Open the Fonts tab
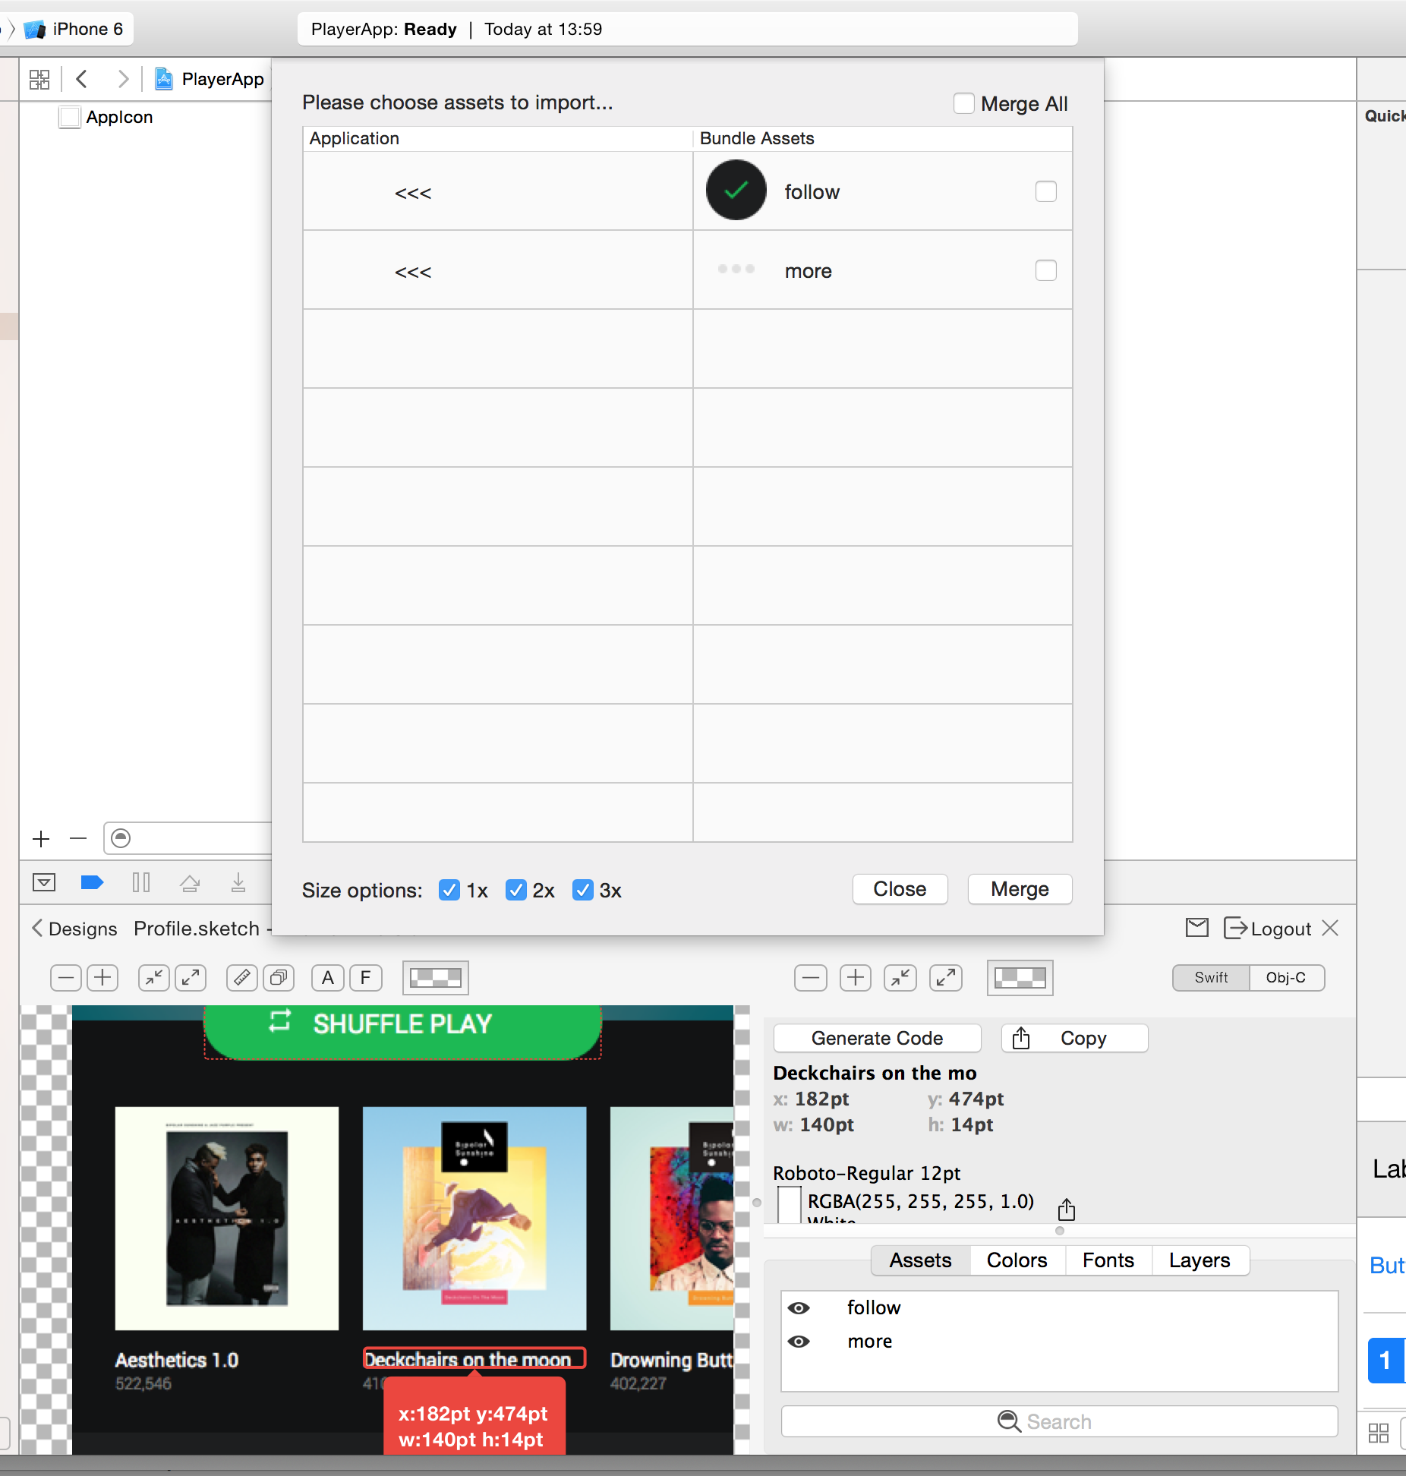1406x1476 pixels. [1108, 1260]
